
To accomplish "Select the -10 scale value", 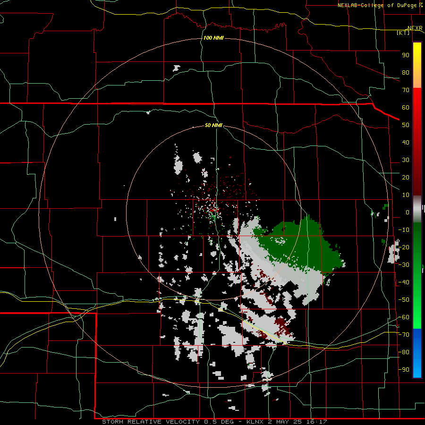I will tap(404, 230).
